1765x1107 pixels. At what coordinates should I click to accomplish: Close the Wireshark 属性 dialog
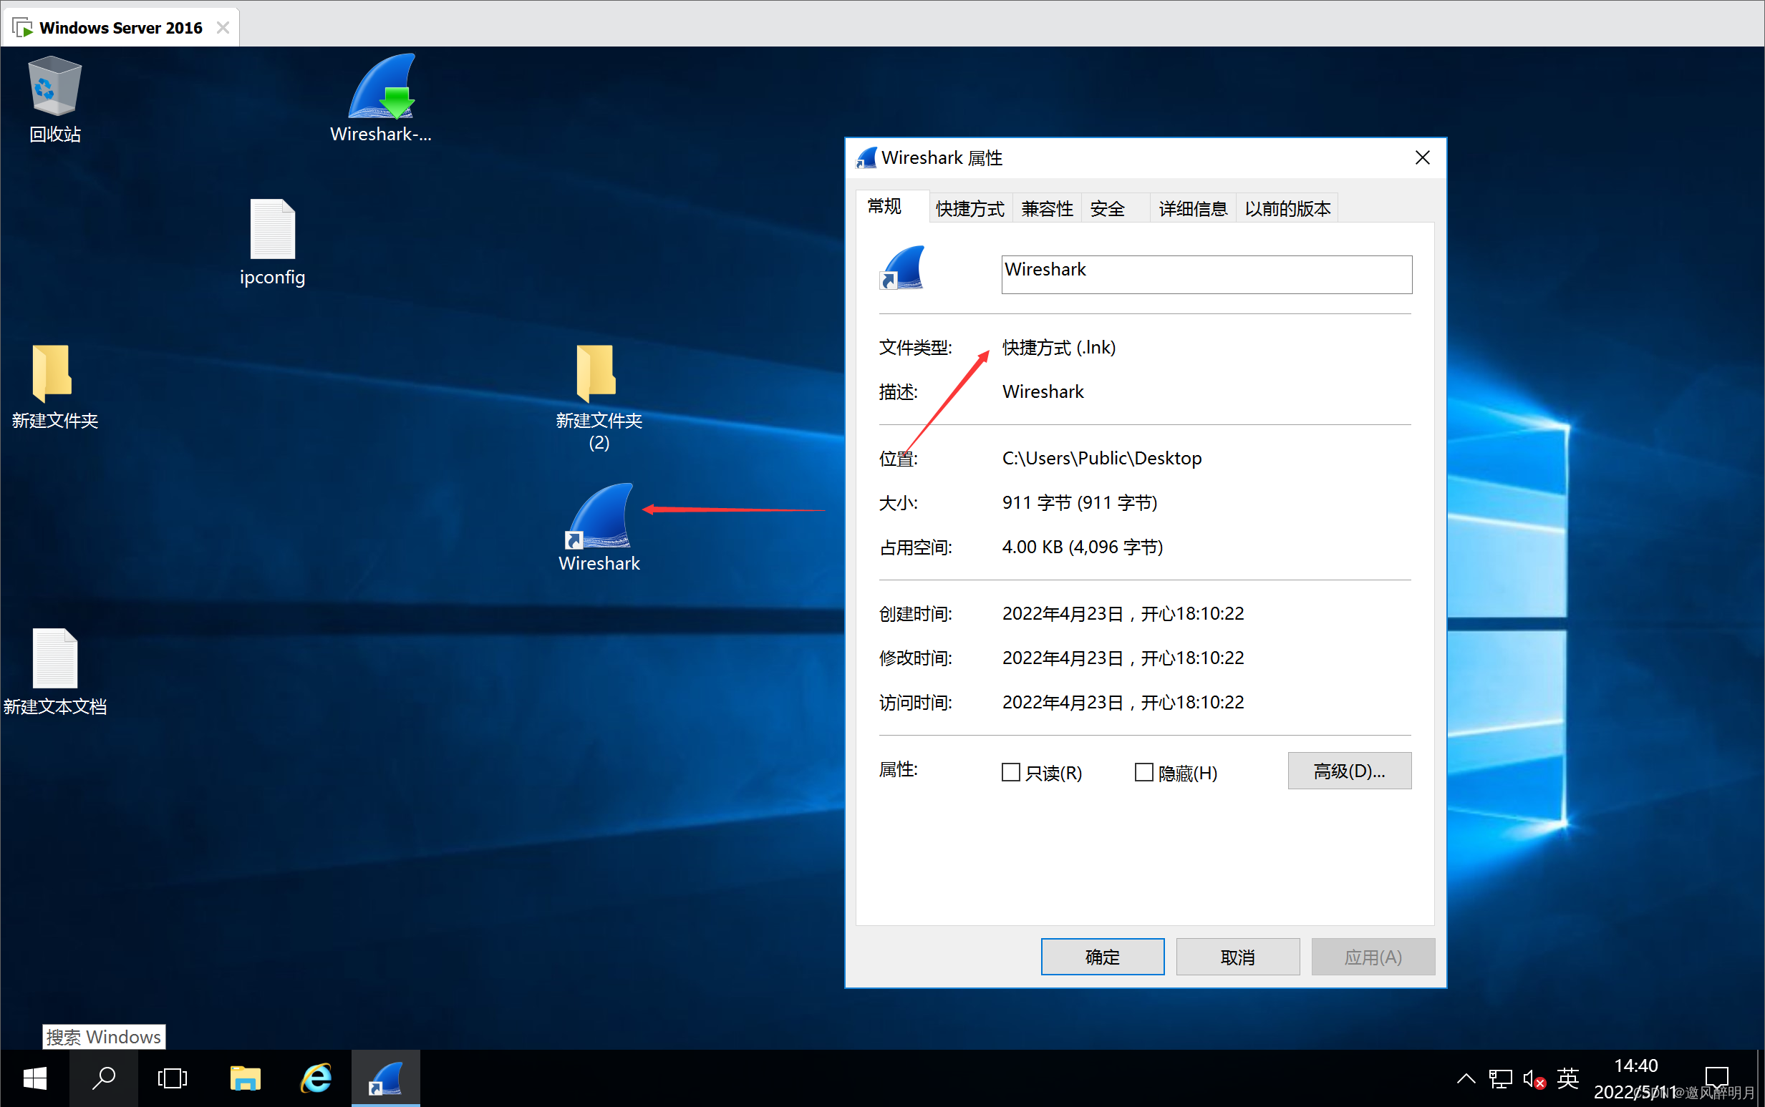pos(1422,157)
